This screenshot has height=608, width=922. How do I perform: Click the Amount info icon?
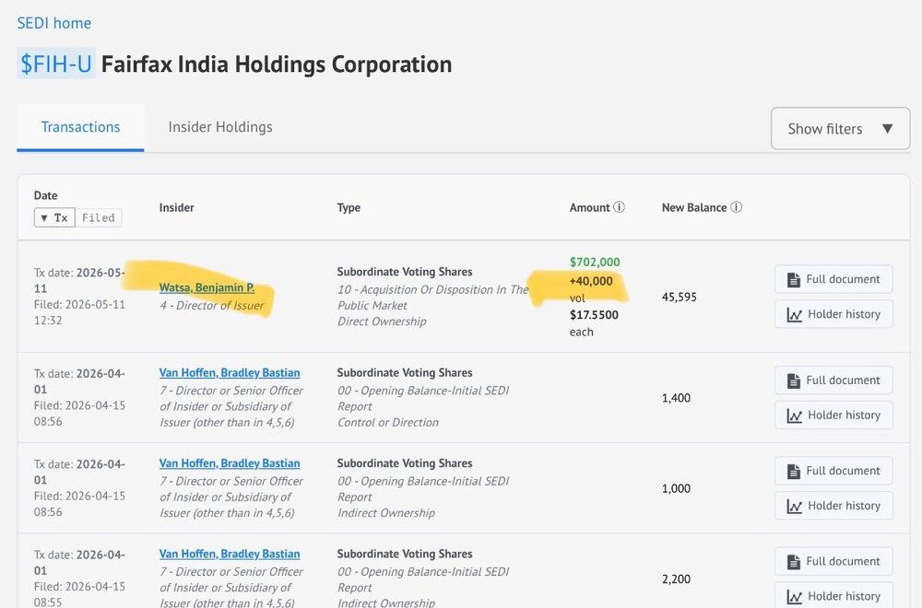(x=619, y=206)
